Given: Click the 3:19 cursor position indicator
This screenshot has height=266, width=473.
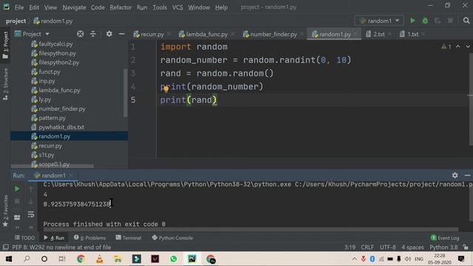Looking at the screenshot, I should 350,247.
